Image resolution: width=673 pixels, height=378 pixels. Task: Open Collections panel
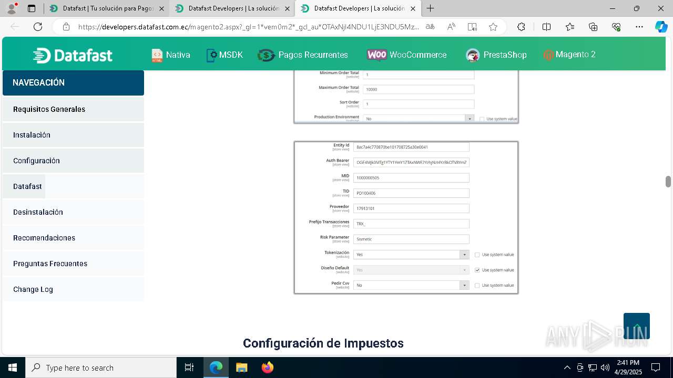coord(593,27)
